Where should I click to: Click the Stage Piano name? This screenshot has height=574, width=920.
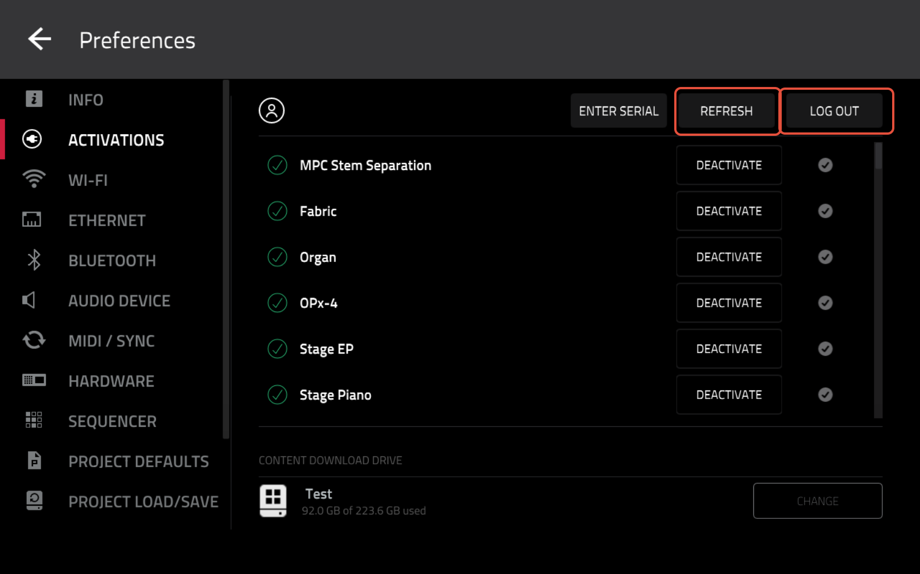pos(335,395)
